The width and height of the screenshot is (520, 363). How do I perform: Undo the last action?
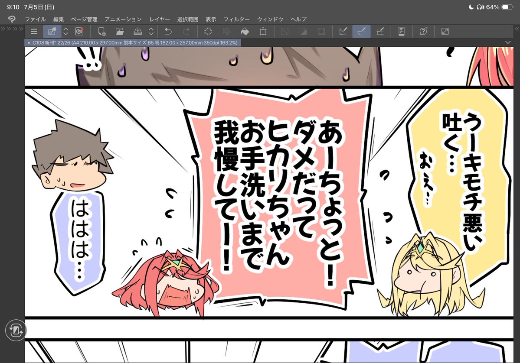pos(168,32)
